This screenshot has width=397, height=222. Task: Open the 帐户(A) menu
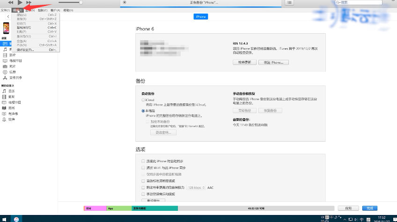pos(55,10)
